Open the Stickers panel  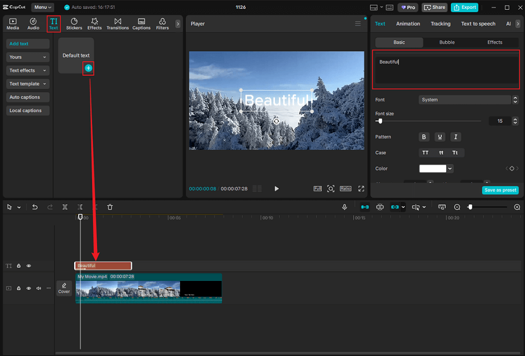tap(74, 23)
